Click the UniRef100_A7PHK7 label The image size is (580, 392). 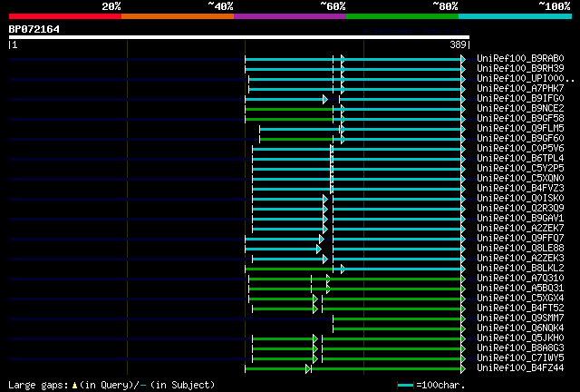[520, 88]
